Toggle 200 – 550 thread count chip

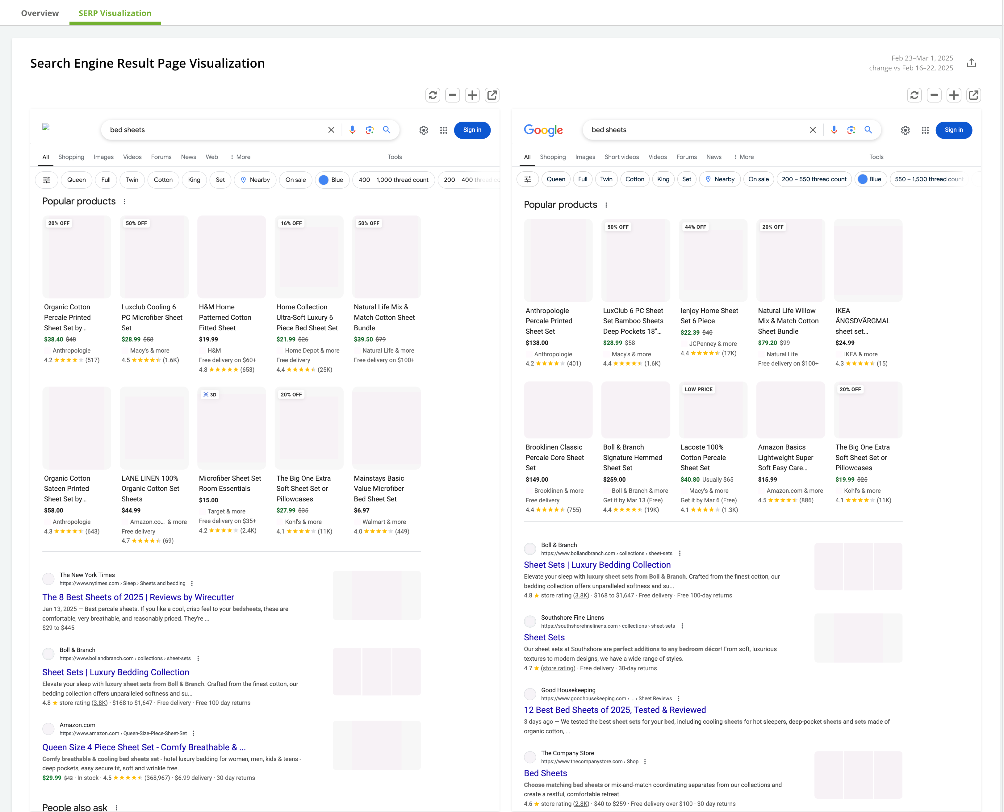click(x=814, y=179)
